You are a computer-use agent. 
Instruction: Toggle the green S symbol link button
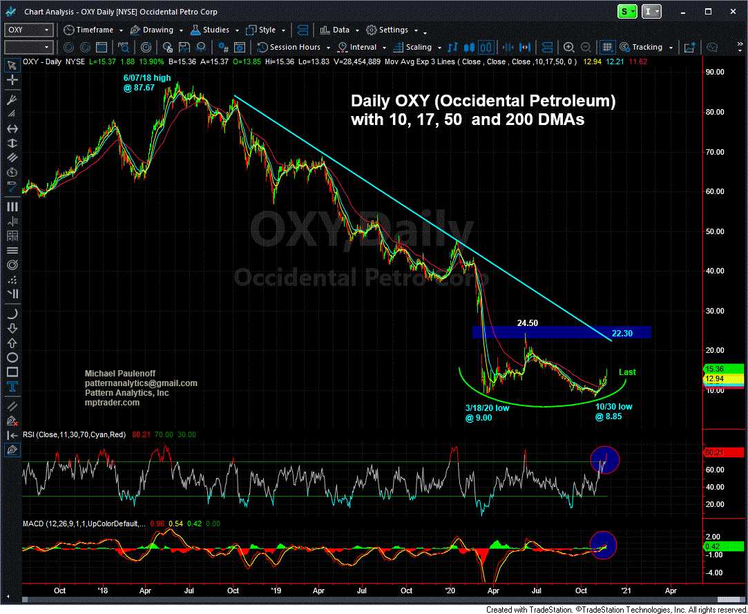coord(627,12)
